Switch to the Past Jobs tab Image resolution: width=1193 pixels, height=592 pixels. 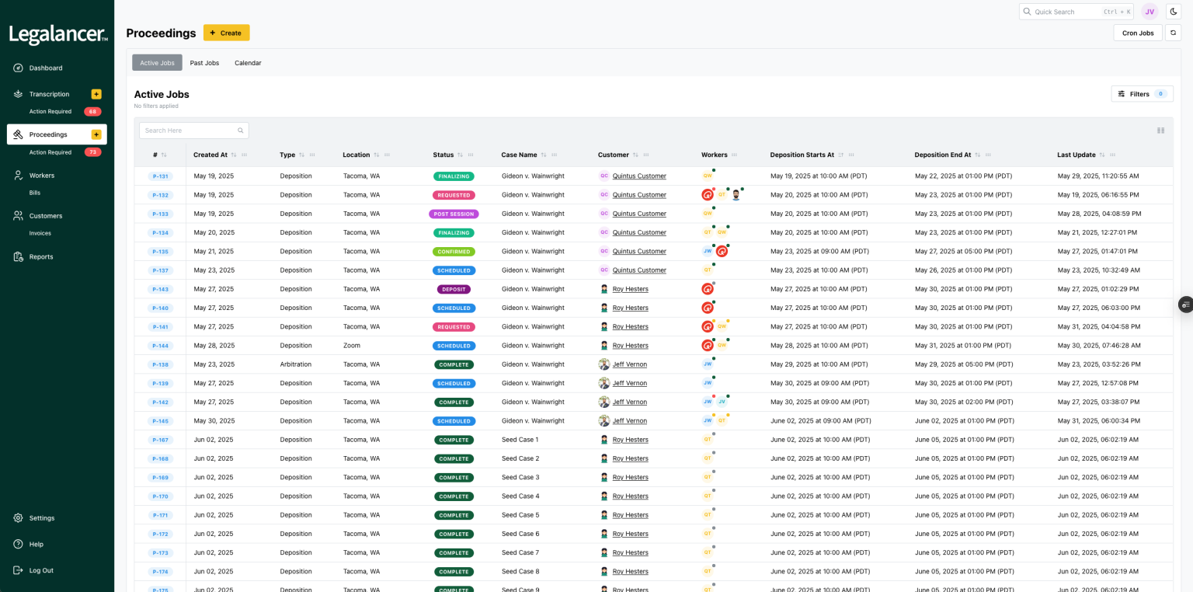pos(204,63)
